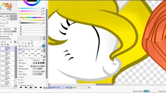
Task: Toggle the Плотн. pressure checkbox
Action: 28,86
